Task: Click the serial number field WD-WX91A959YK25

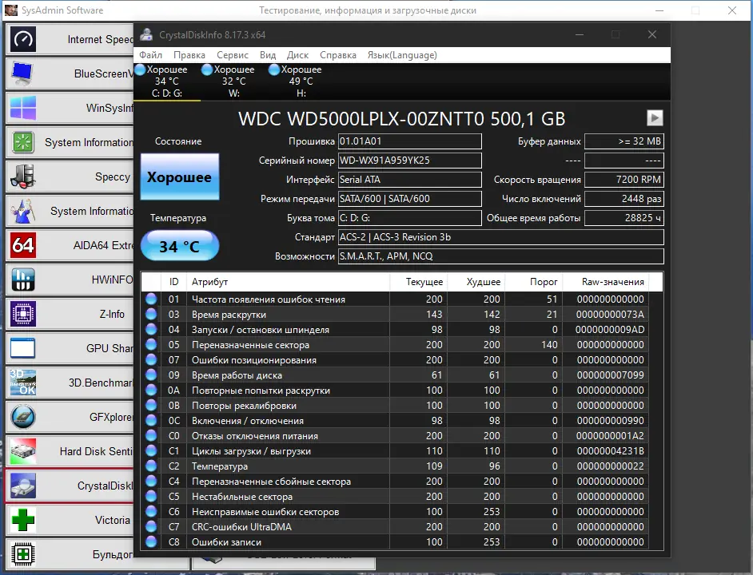Action: click(409, 161)
